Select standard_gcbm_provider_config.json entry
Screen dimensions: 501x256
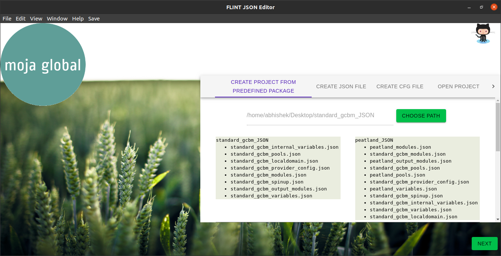click(x=281, y=168)
